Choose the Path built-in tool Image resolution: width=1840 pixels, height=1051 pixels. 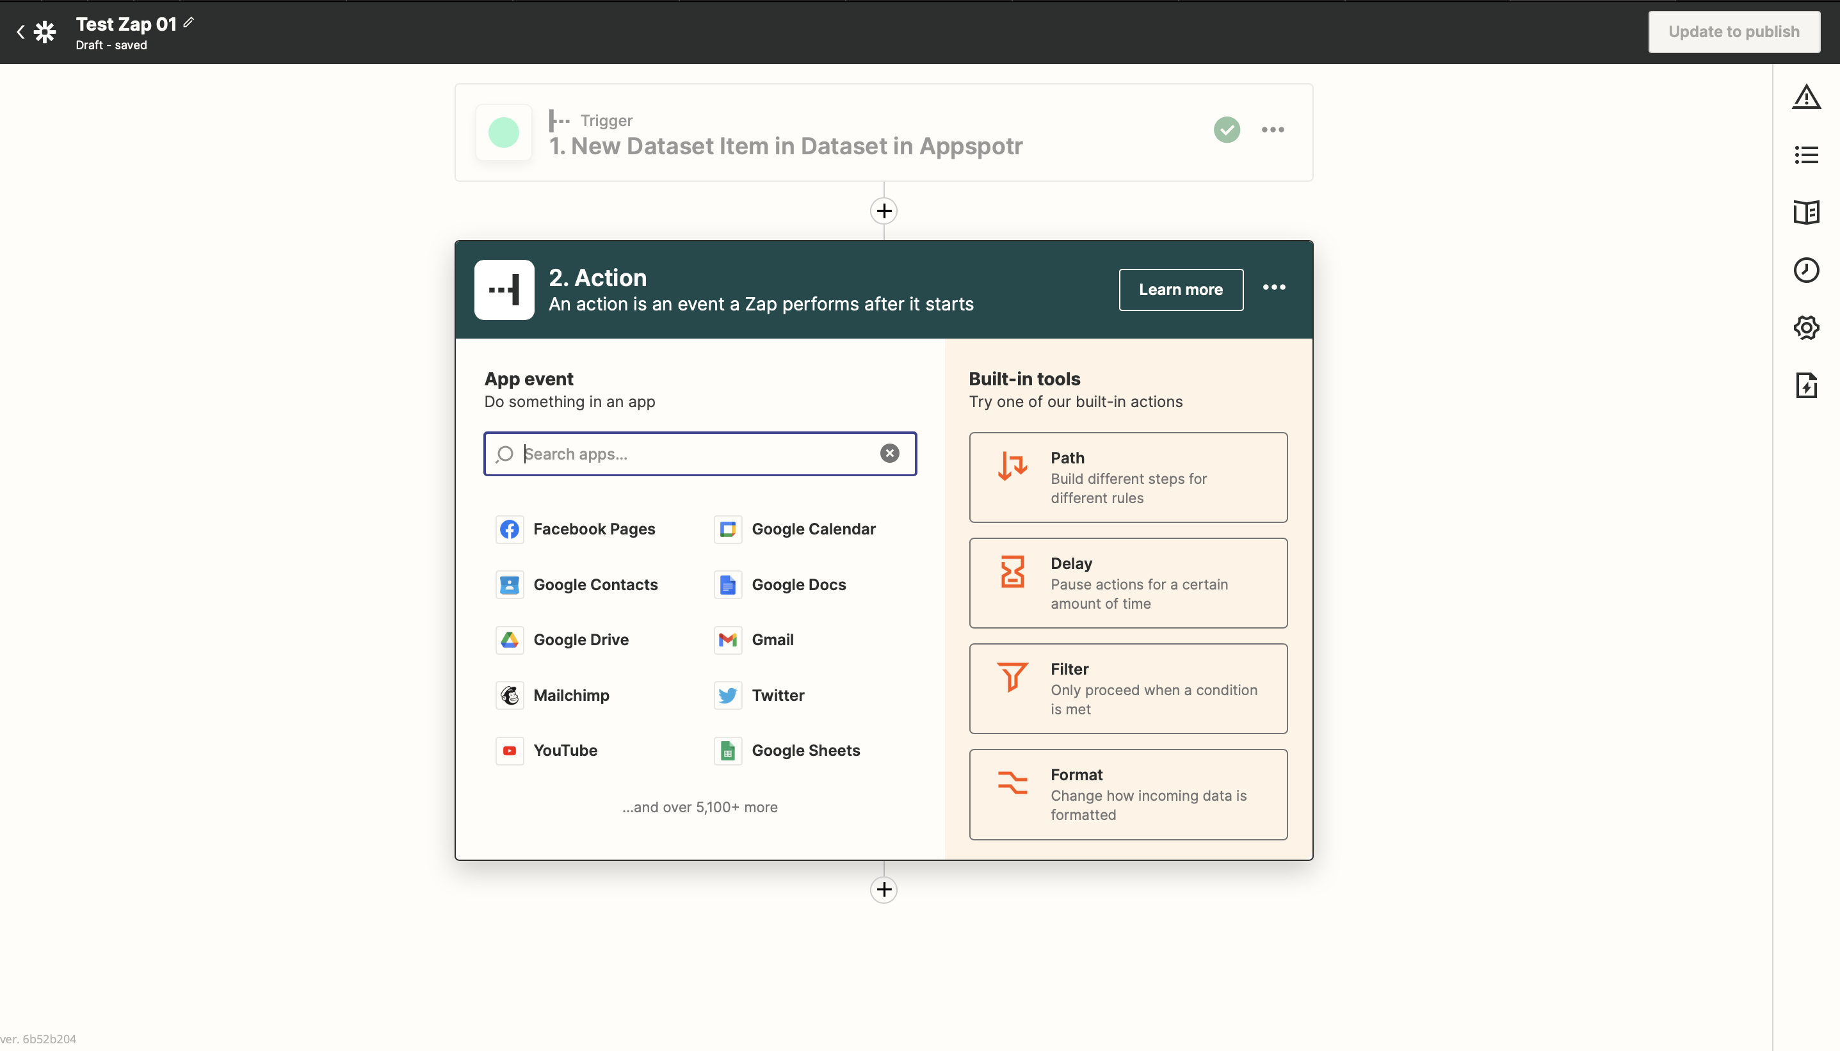pyautogui.click(x=1127, y=477)
